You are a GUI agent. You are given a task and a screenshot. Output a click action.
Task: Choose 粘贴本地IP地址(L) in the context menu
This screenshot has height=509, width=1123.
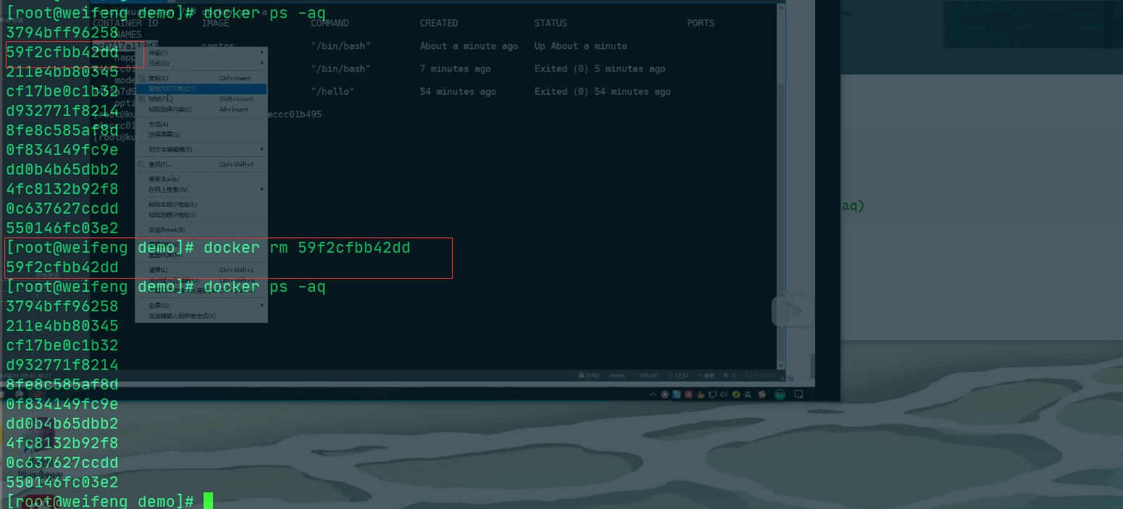click(201, 204)
